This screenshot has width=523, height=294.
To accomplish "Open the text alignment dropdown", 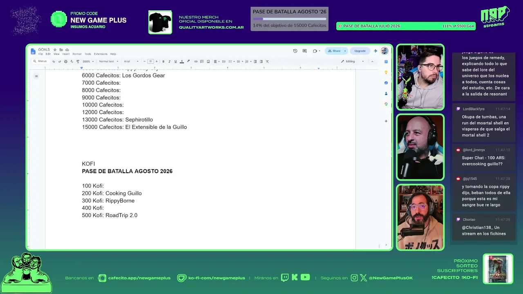I will (x=217, y=62).
